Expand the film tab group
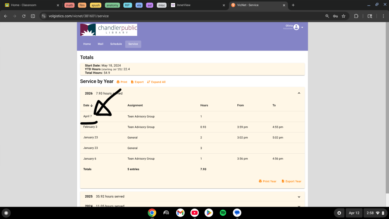389x219 pixels. tap(82, 5)
